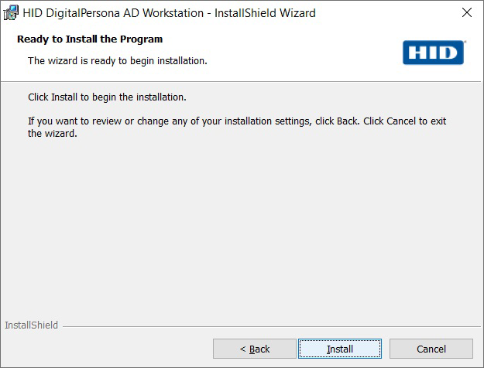Click the InstallShield label at bottom left
Image resolution: width=484 pixels, height=368 pixels.
click(x=31, y=325)
